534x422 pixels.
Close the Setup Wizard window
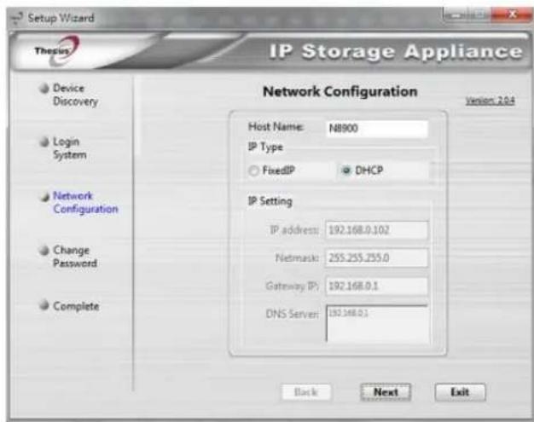pyautogui.click(x=512, y=14)
